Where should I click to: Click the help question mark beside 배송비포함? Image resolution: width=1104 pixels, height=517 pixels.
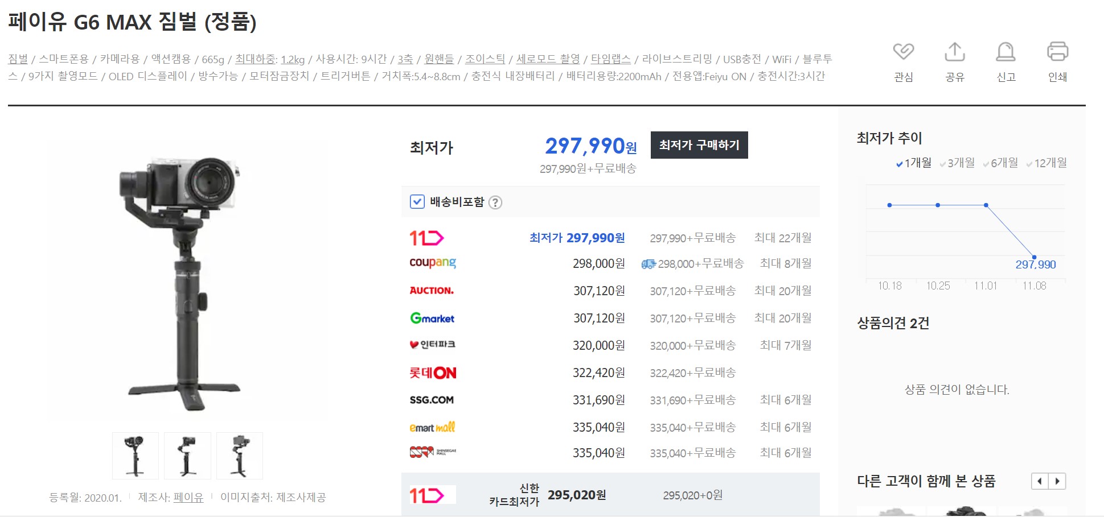(x=496, y=202)
